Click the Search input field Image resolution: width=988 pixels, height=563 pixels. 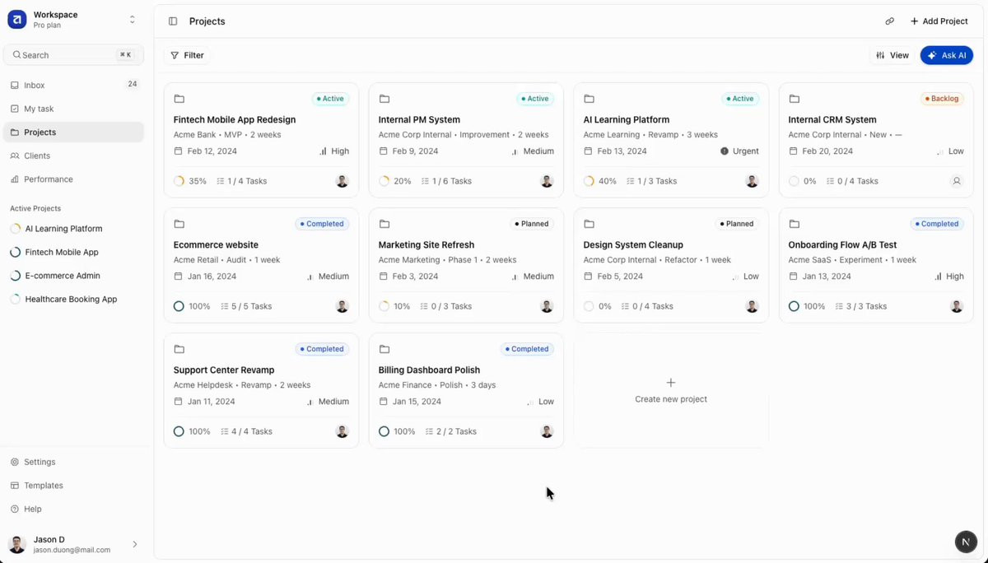[73, 55]
